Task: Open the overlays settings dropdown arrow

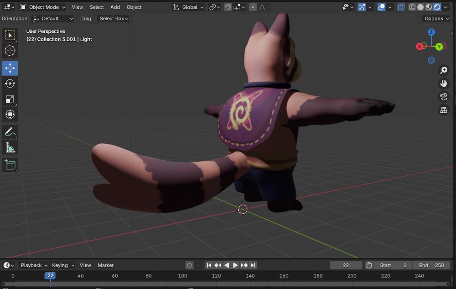Action: pos(390,7)
